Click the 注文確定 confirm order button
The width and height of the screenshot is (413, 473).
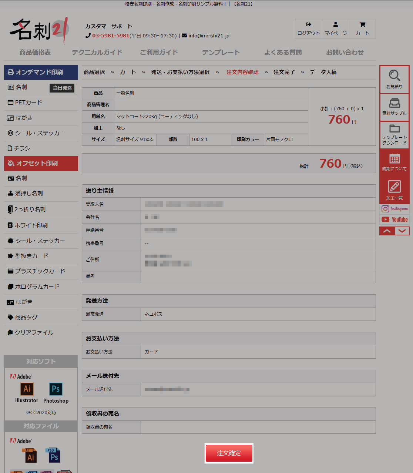229,453
